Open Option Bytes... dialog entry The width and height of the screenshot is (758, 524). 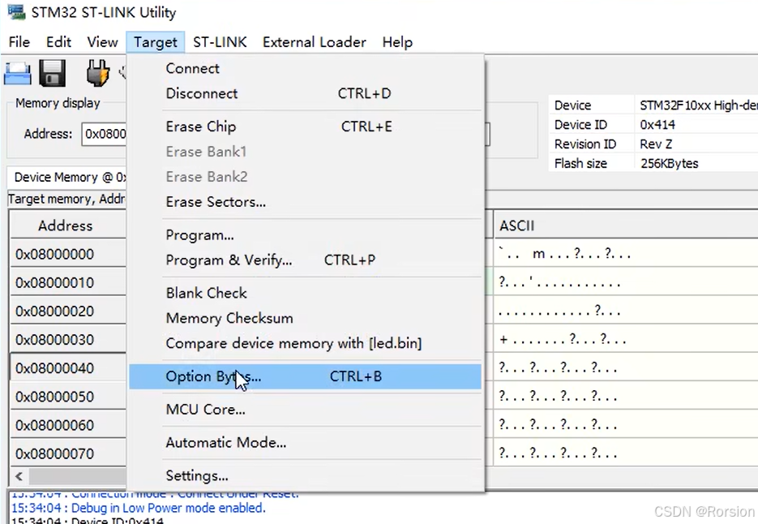tap(305, 376)
